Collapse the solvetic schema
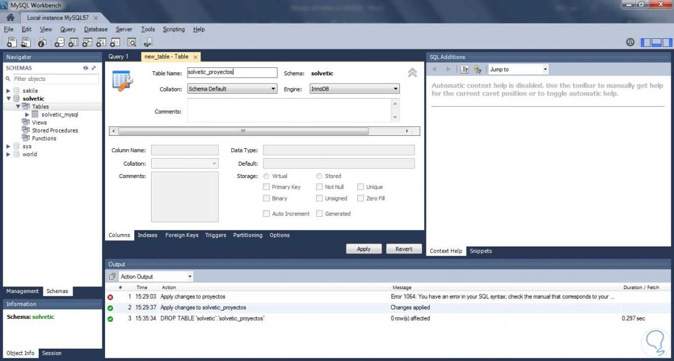The height and width of the screenshot is (361, 674). (8, 99)
